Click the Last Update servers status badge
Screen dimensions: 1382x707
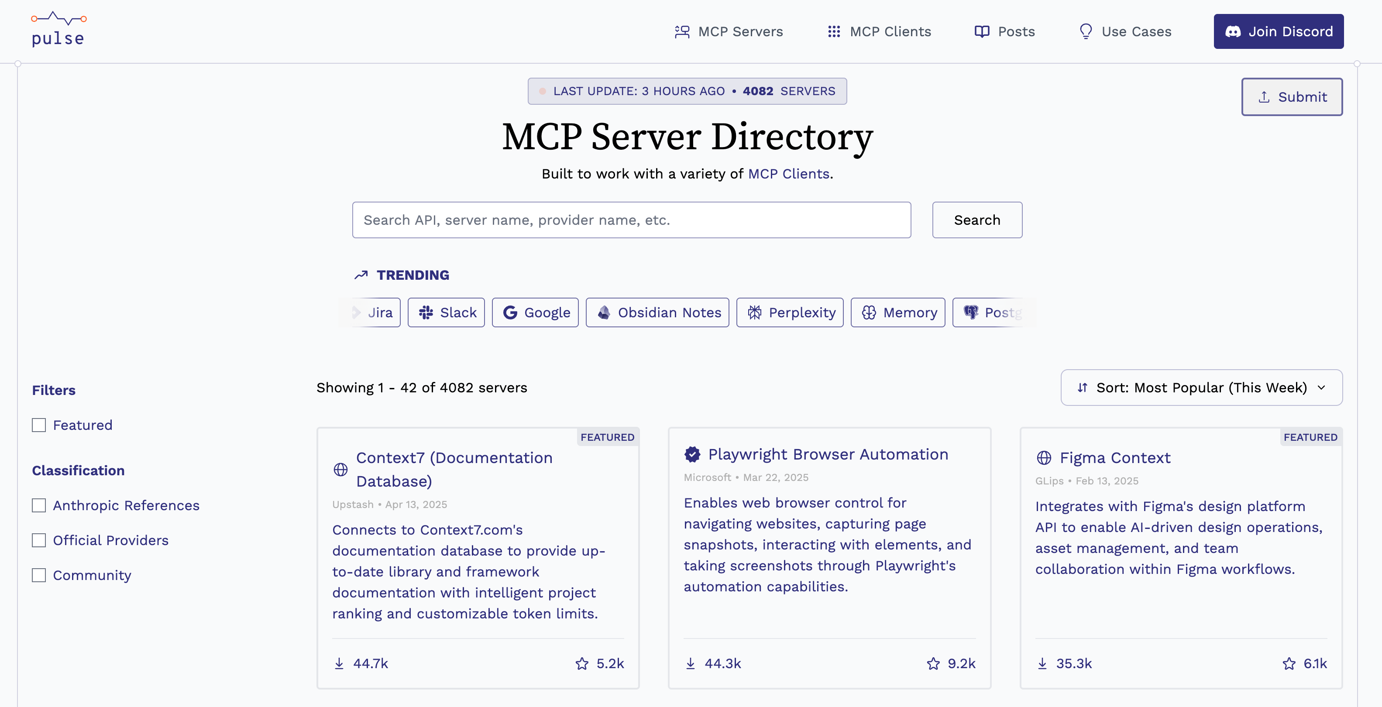pos(687,91)
